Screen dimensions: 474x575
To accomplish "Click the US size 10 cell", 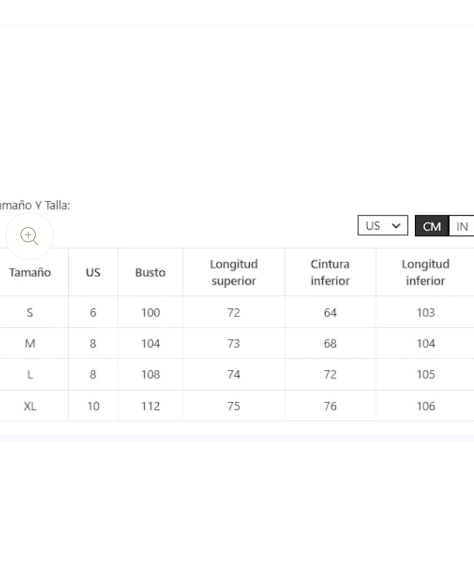I will pyautogui.click(x=93, y=406).
